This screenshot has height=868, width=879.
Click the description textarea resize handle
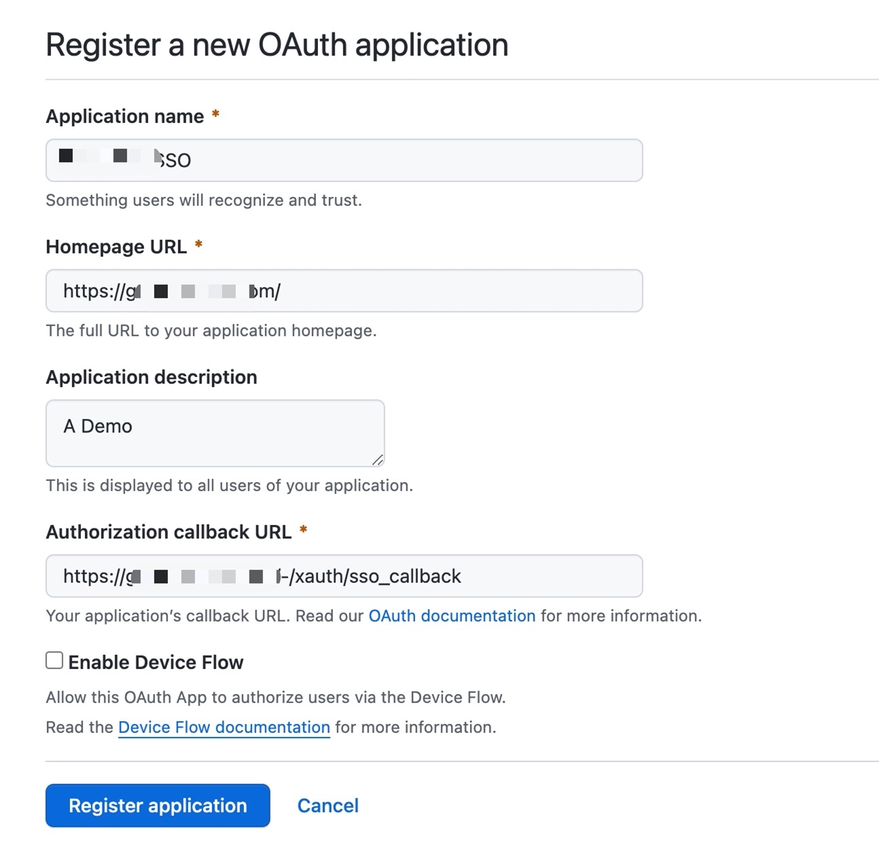pyautogui.click(x=378, y=460)
